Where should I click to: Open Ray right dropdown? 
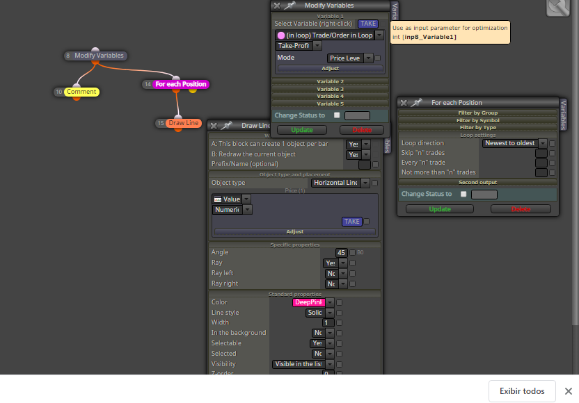pos(343,284)
